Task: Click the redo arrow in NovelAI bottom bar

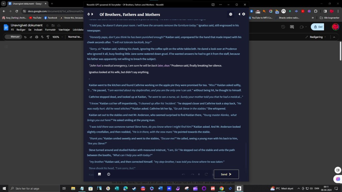Action: (x=192, y=174)
